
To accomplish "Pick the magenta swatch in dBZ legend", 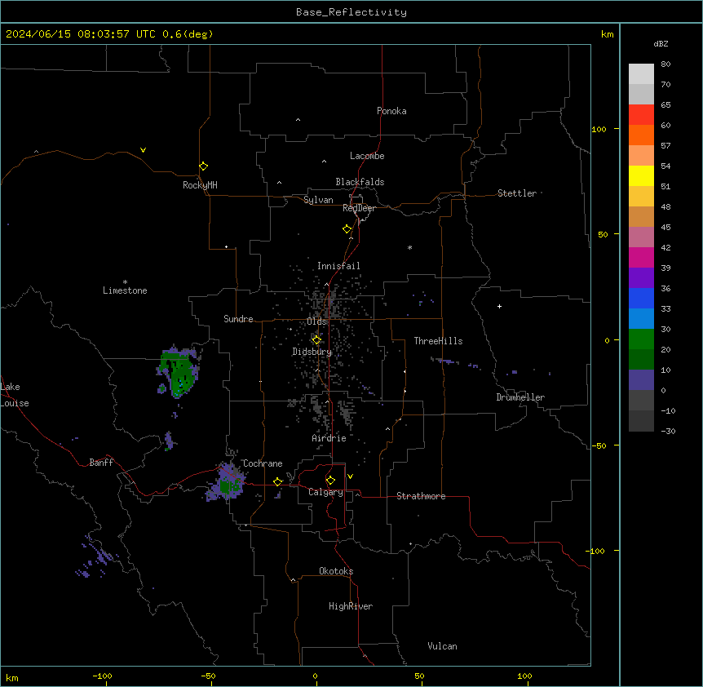I will coord(641,257).
